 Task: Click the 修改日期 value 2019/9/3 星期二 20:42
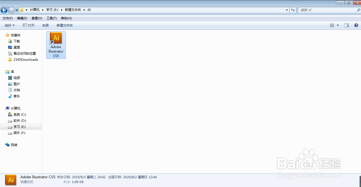(89, 177)
